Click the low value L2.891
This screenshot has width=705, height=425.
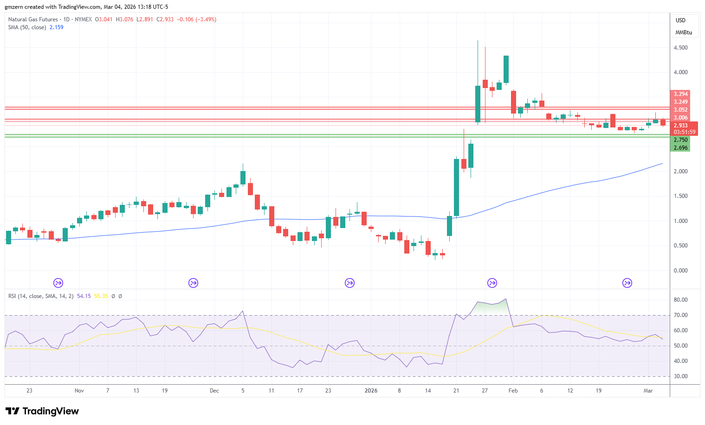(x=145, y=19)
